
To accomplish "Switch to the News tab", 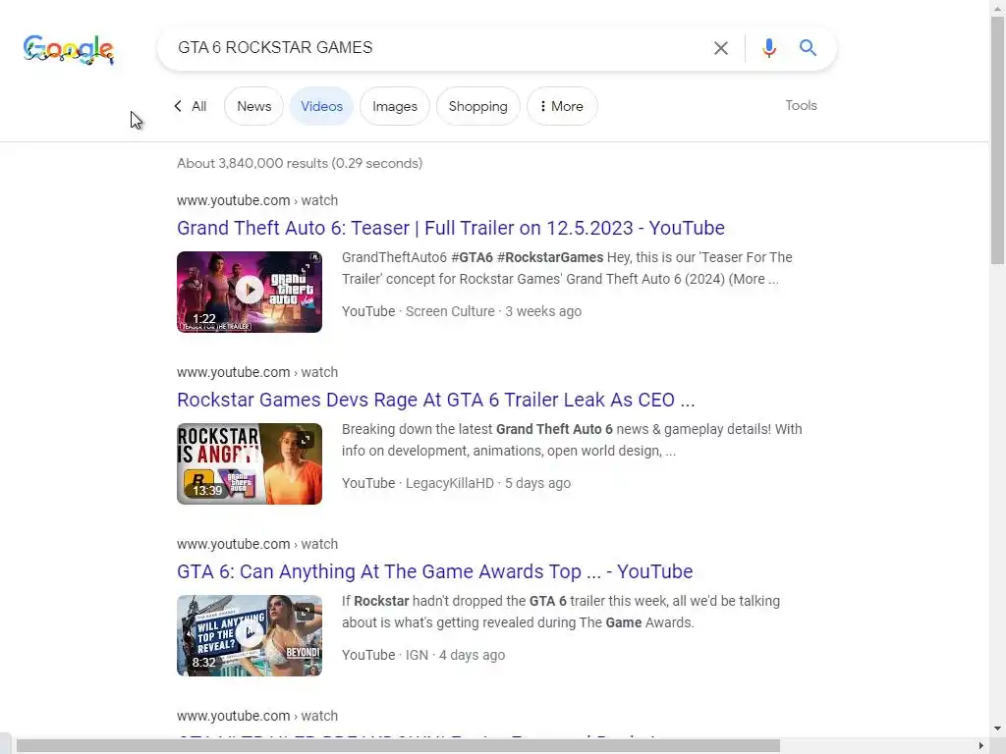I will click(254, 106).
